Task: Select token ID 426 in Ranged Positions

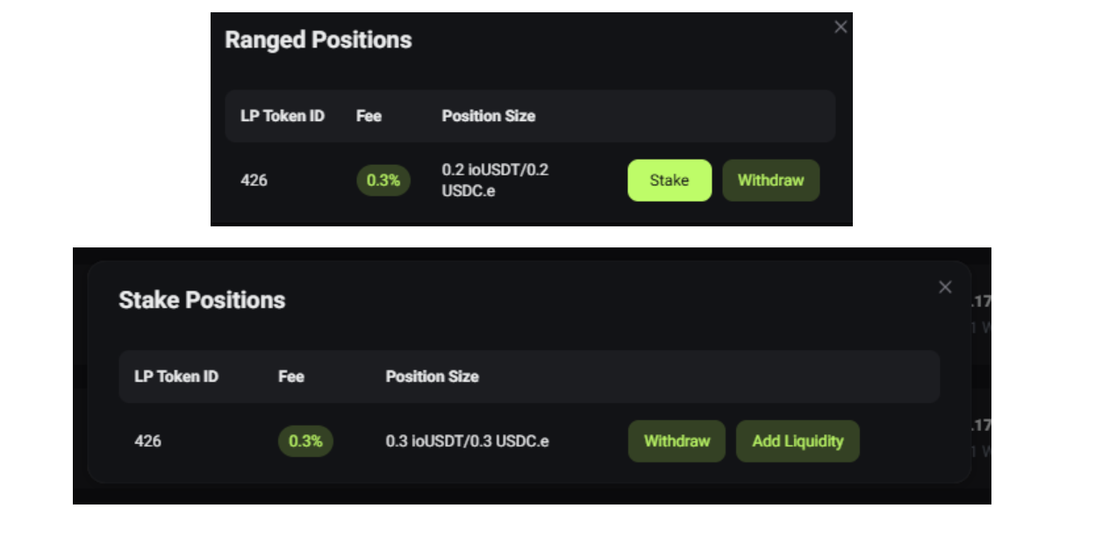Action: point(254,180)
